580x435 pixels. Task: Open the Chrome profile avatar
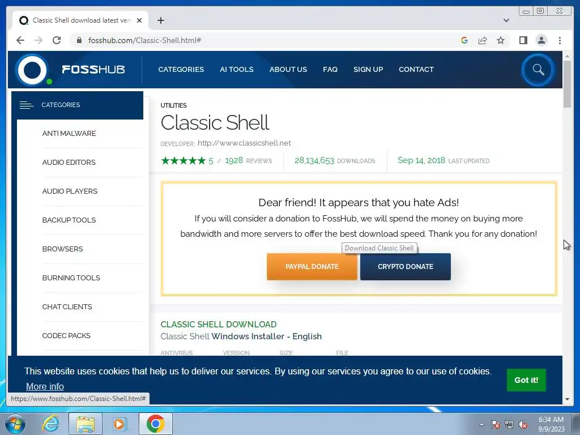coord(541,40)
